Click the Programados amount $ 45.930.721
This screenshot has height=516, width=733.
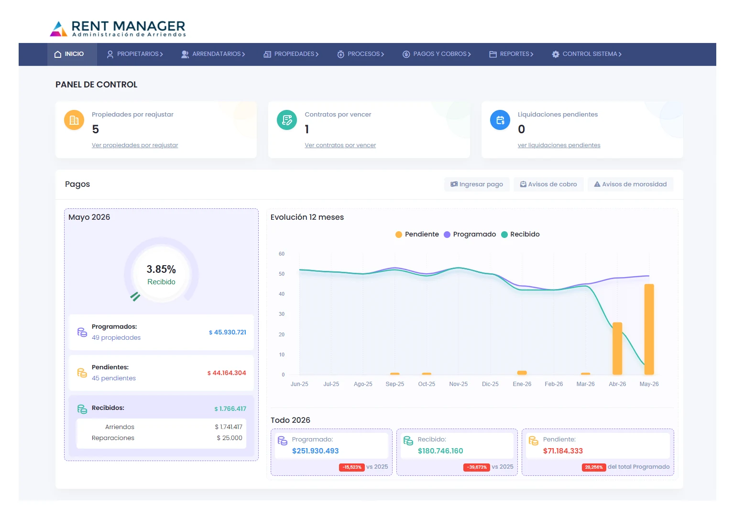(x=228, y=333)
